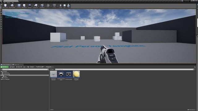Collapse the FirstPersonBP folder
198x111 pixels.
(x=1, y=74)
